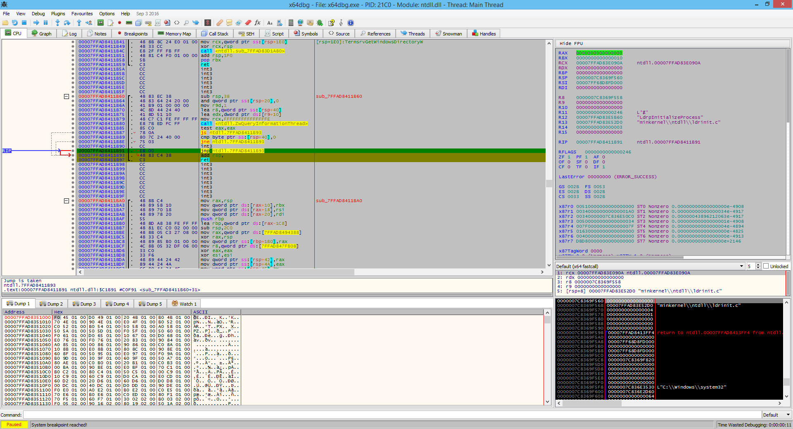
Task: Switch to the Snowman tab
Action: coord(449,33)
